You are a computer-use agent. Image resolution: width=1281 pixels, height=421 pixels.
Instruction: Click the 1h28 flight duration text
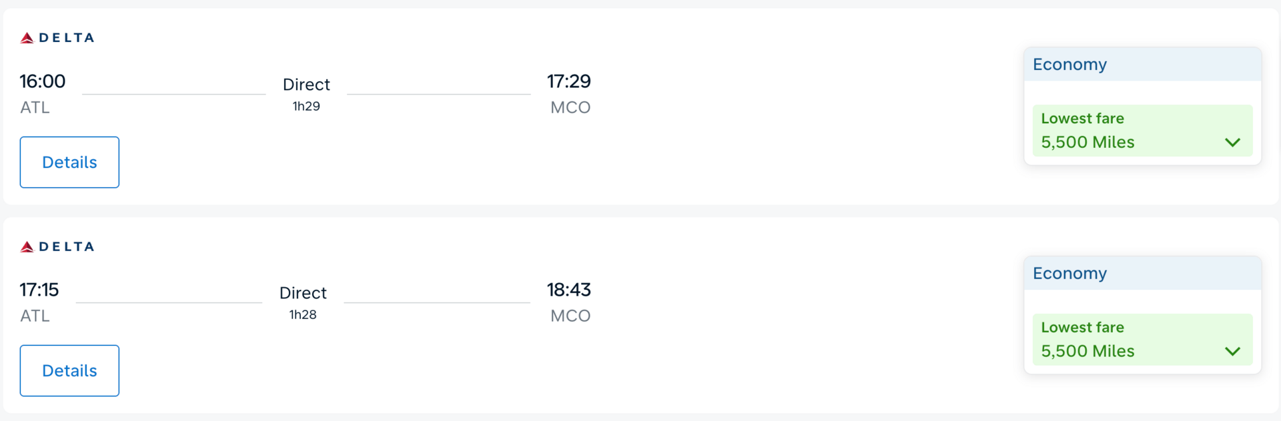(303, 315)
